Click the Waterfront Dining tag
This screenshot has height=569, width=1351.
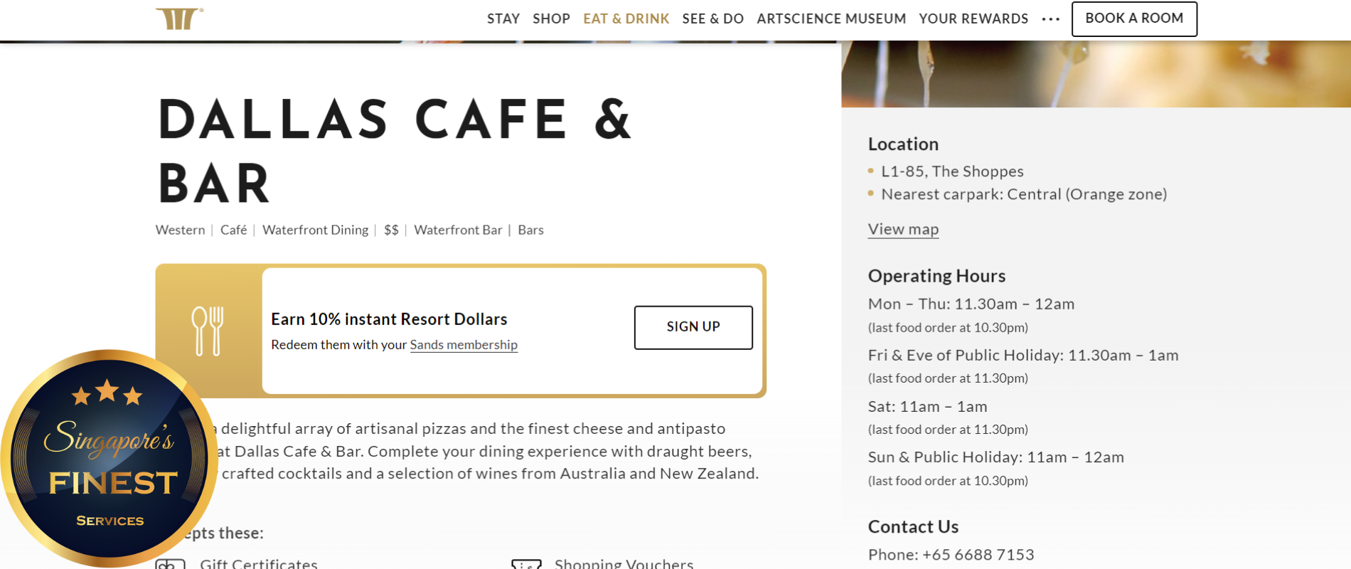pyautogui.click(x=315, y=230)
